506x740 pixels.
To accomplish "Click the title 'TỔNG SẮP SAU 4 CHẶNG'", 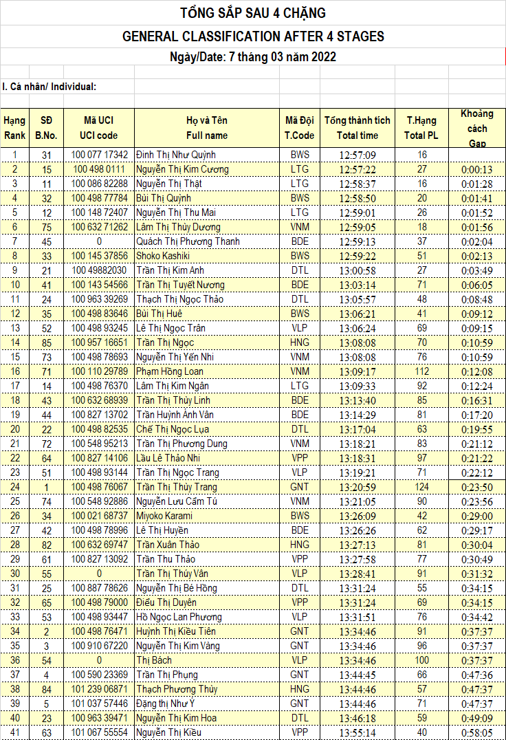I will pos(252,13).
